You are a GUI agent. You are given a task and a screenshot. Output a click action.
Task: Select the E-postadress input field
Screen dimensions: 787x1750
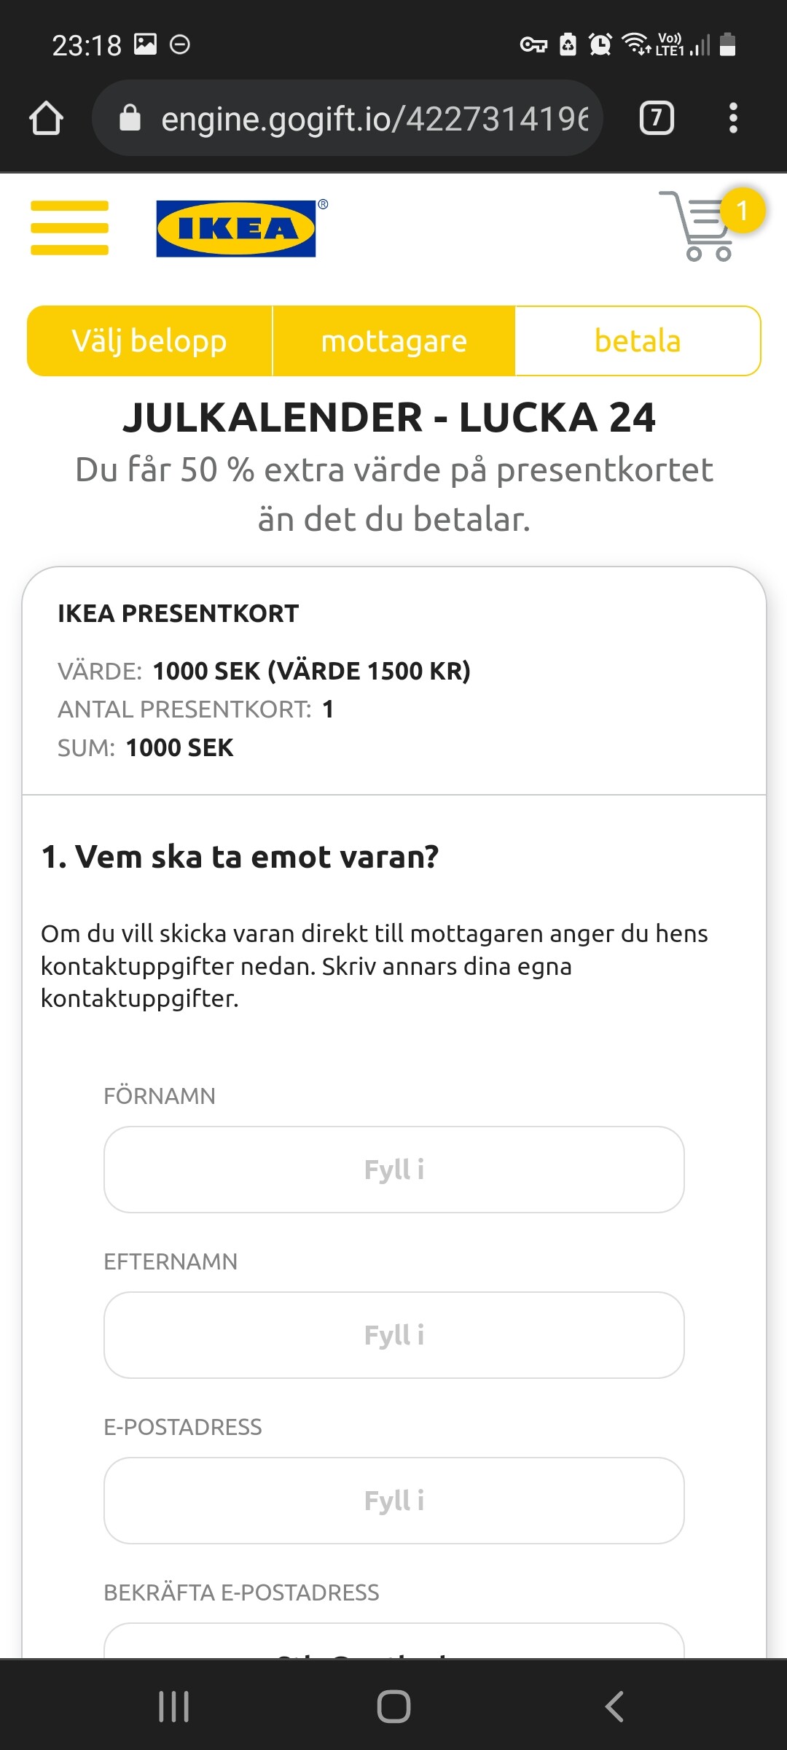coord(393,1501)
